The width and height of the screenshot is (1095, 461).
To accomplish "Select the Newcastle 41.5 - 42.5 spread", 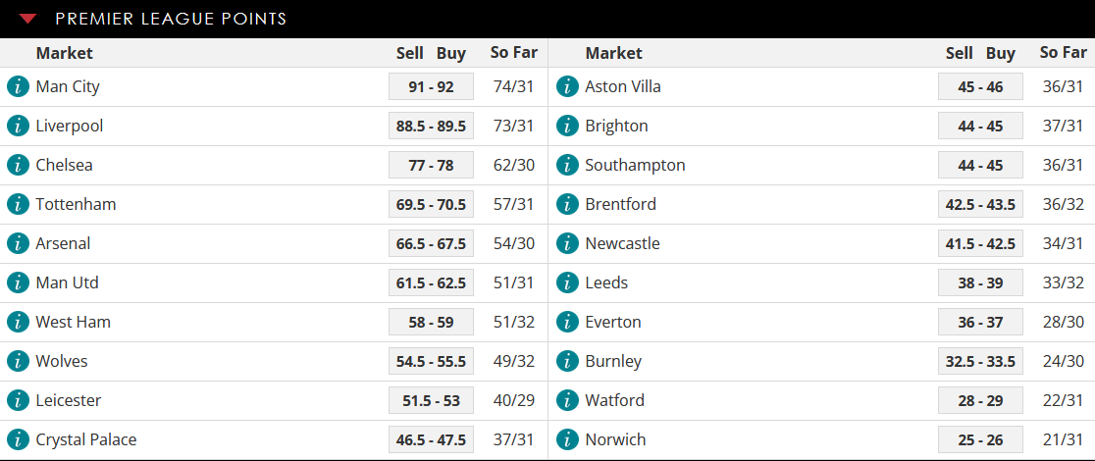I will (980, 243).
